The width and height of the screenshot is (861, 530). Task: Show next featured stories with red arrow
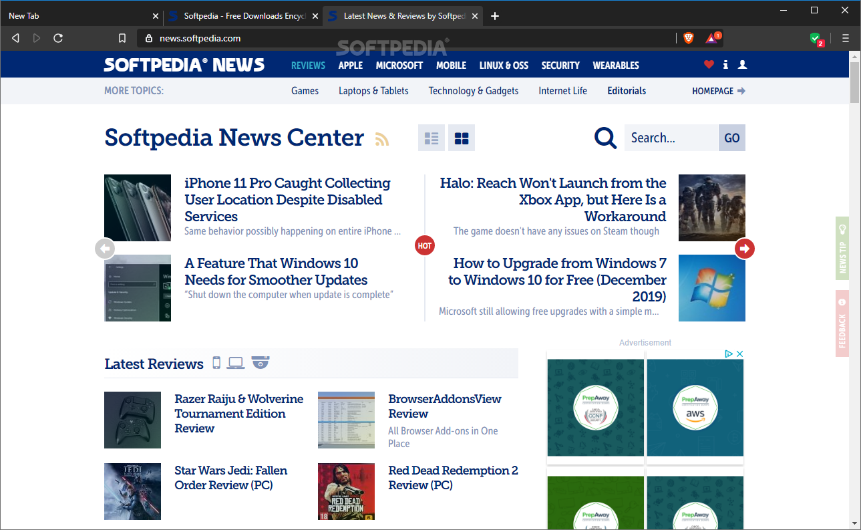[745, 249]
